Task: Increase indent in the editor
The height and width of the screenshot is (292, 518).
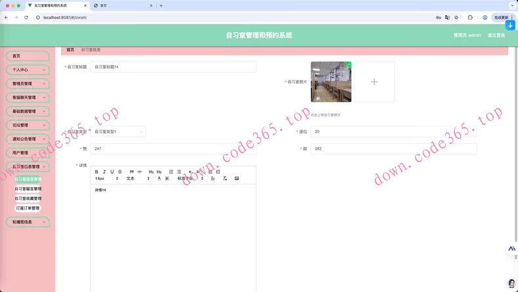Action: coord(218,172)
